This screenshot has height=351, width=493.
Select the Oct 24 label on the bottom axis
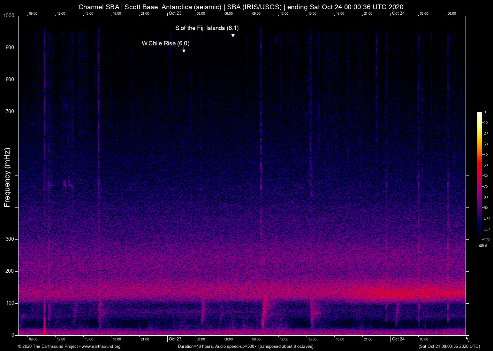coord(398,339)
